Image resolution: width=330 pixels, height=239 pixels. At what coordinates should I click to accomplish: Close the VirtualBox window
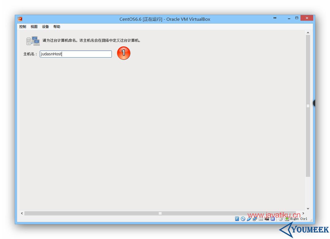[x=307, y=18]
